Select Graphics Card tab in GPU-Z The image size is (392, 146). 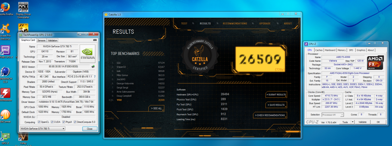tap(28, 40)
